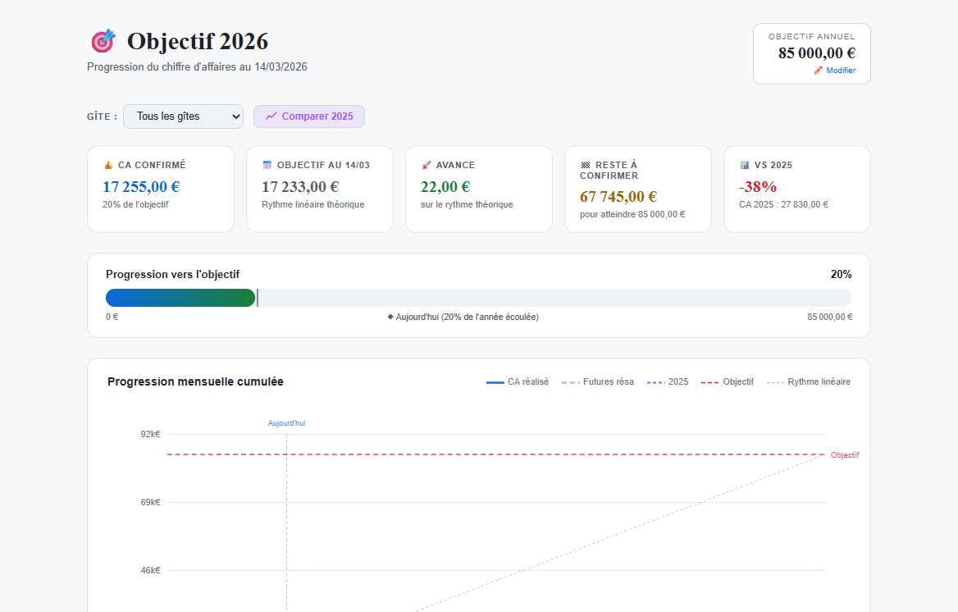This screenshot has width=958, height=612.
Task: Select the 67 745,00 € remaining value
Action: (x=618, y=196)
